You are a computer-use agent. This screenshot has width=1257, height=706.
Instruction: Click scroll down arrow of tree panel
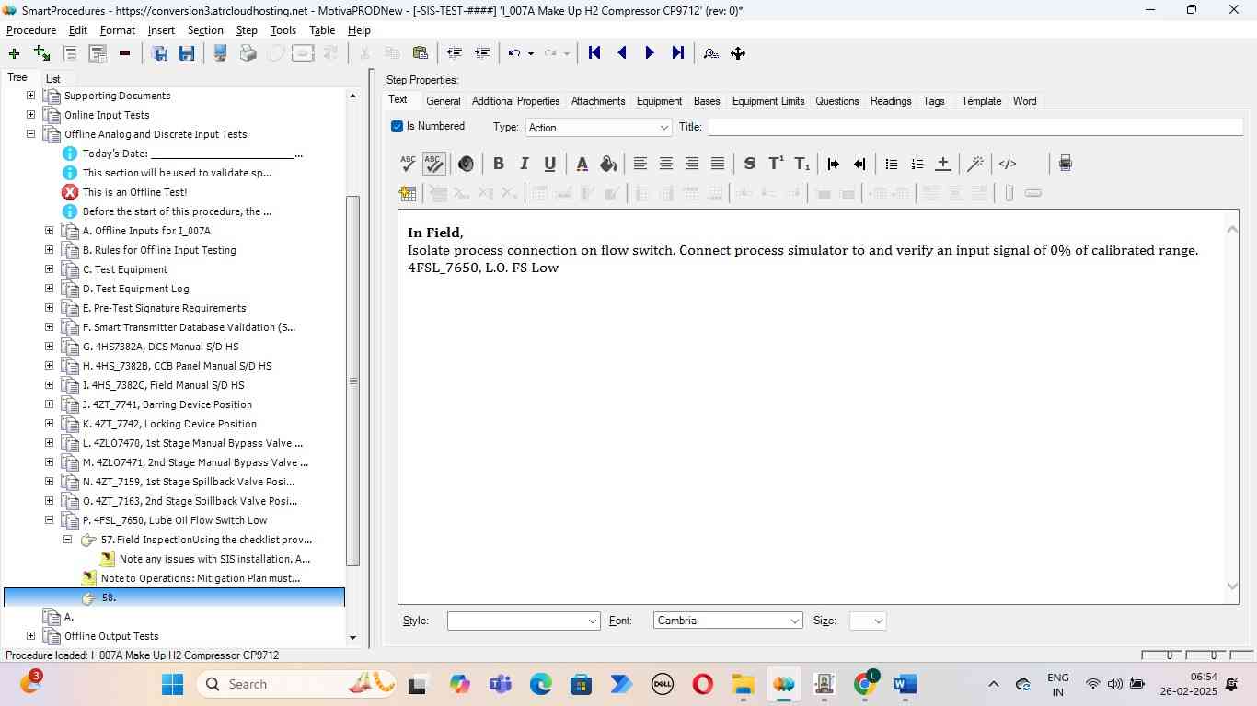coord(352,637)
